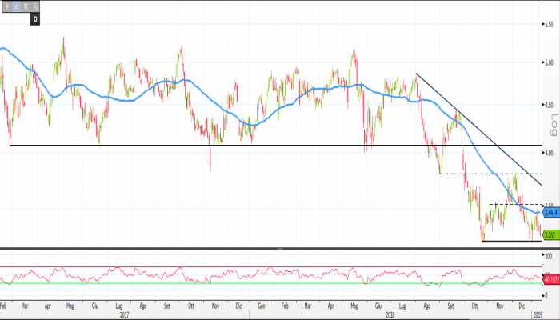Click the 2017 year label on time axis
This screenshot has width=560, height=320.
coord(126,315)
